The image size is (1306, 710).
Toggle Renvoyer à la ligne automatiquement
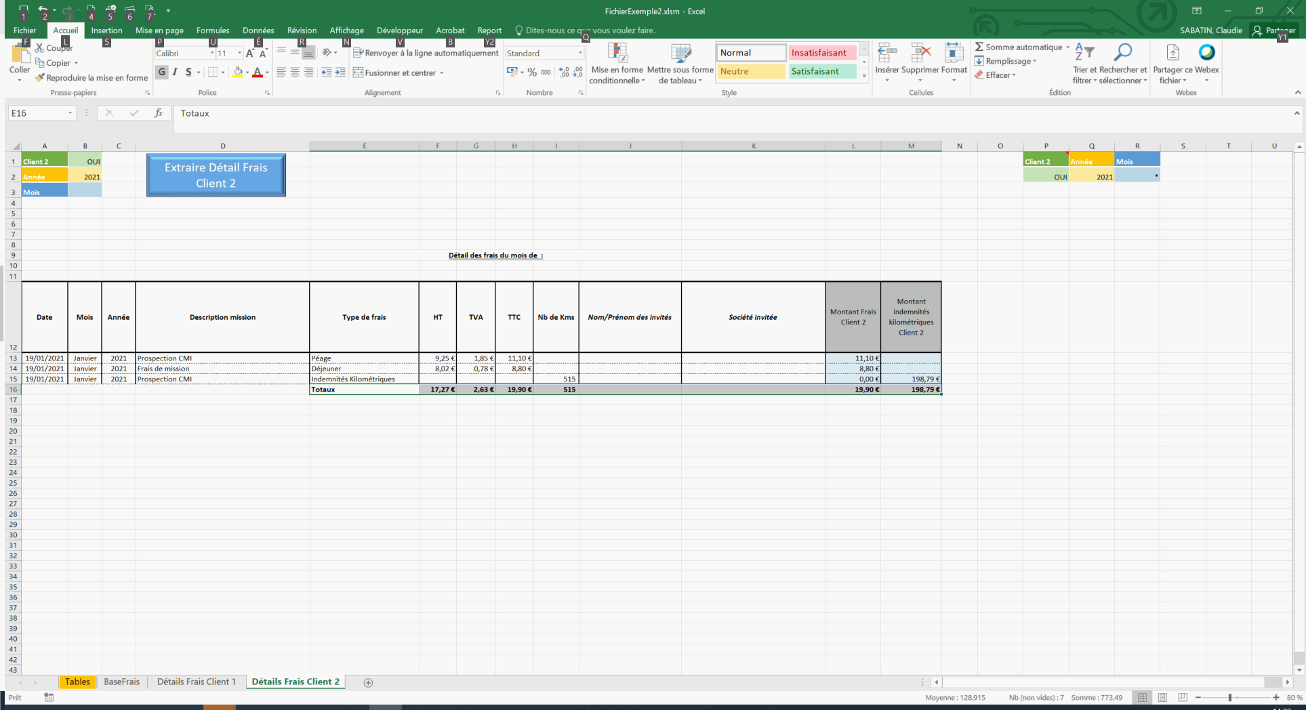pos(426,53)
